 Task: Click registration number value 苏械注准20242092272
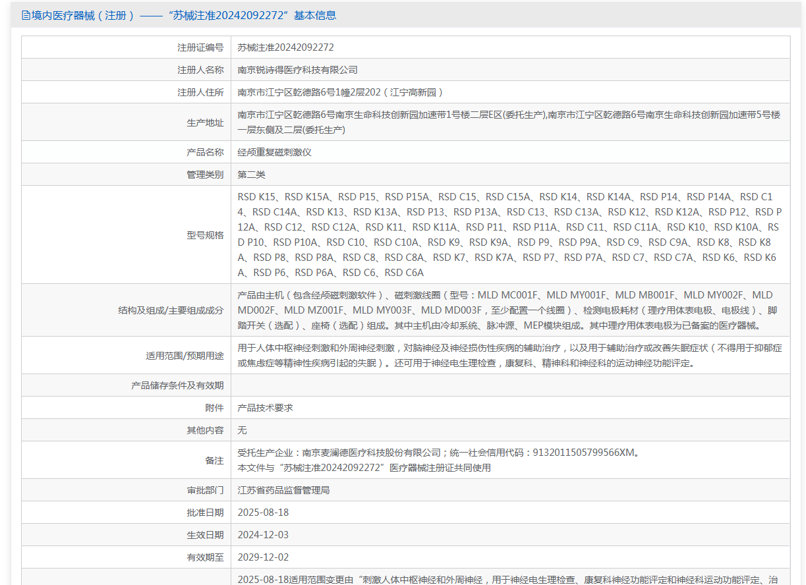285,47
